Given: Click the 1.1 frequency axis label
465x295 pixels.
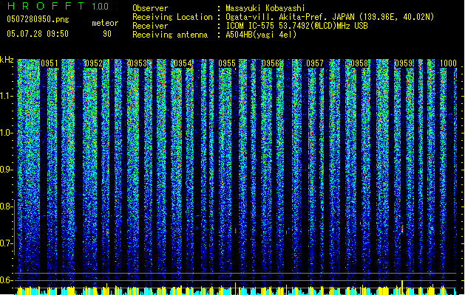Looking at the screenshot, I should [x=6, y=96].
